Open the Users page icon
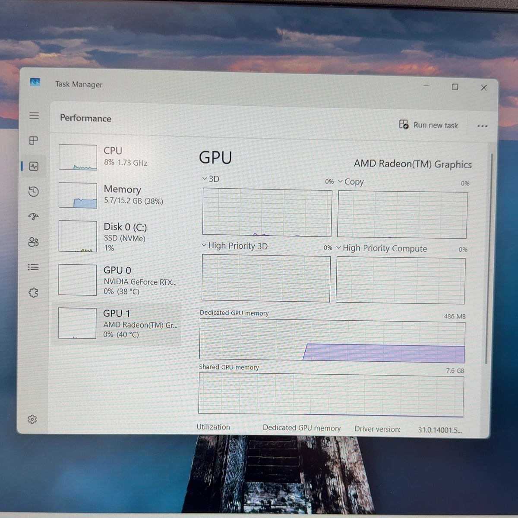The image size is (518, 518). point(34,242)
